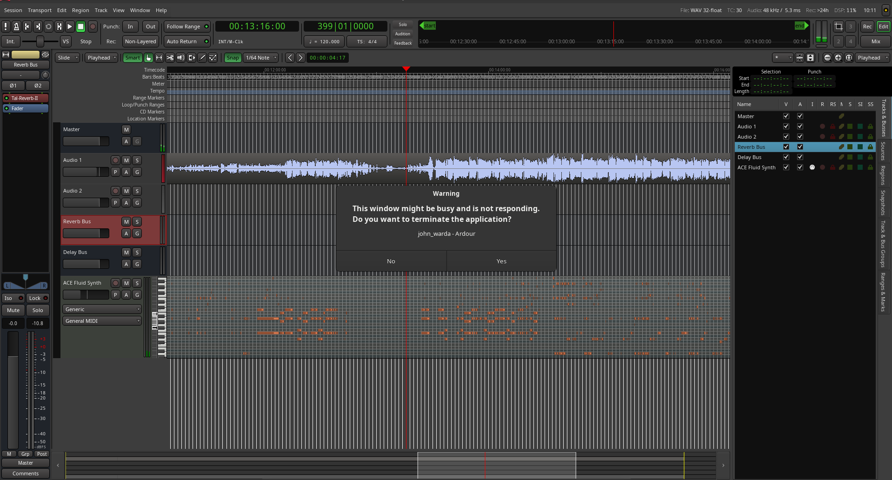Select the Cut (scissors) tool

(170, 58)
